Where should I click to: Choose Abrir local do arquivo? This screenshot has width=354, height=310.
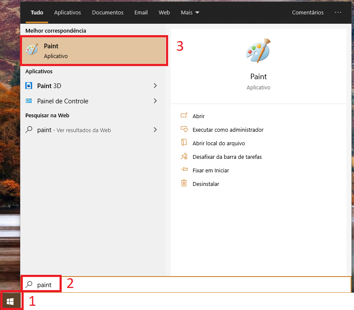click(x=218, y=143)
